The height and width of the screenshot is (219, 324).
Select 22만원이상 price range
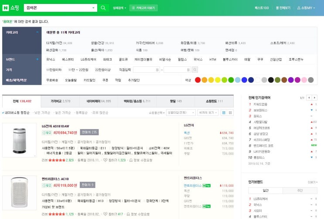pyautogui.click(x=103, y=70)
